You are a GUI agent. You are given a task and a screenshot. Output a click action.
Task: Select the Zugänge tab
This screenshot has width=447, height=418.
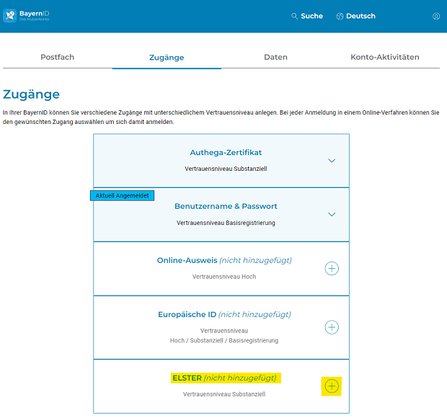167,57
